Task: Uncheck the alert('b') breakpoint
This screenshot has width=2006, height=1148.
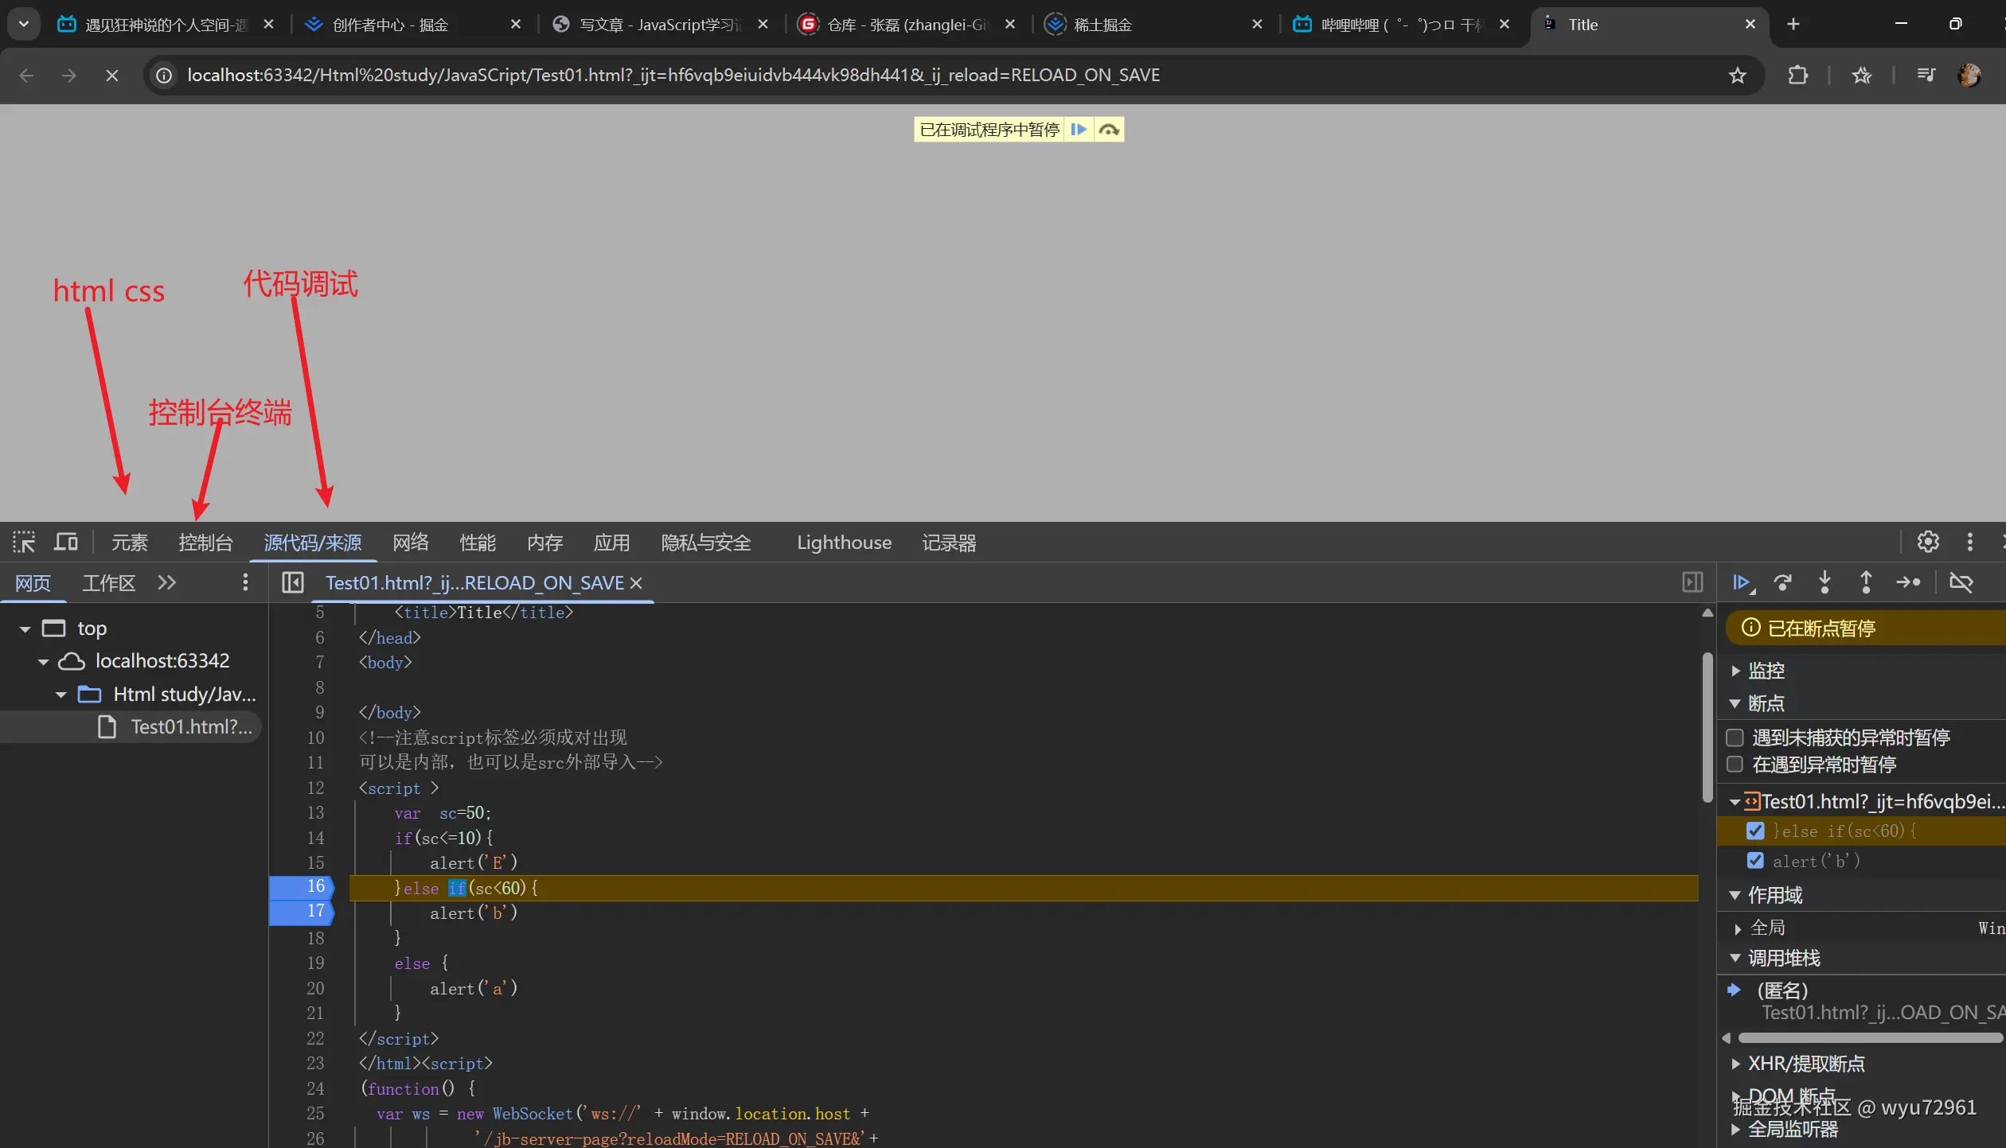Action: point(1755,861)
